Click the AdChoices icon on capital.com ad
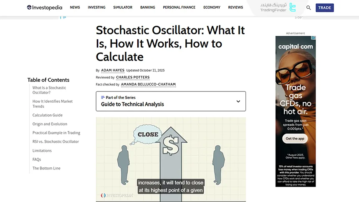The height and width of the screenshot is (202, 359). 313,38
